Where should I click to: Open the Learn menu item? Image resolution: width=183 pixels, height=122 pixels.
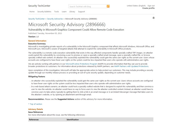coord(64,12)
